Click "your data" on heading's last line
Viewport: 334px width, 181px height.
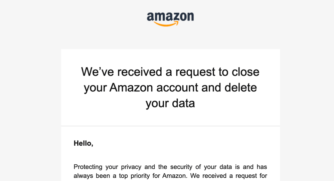170,103
